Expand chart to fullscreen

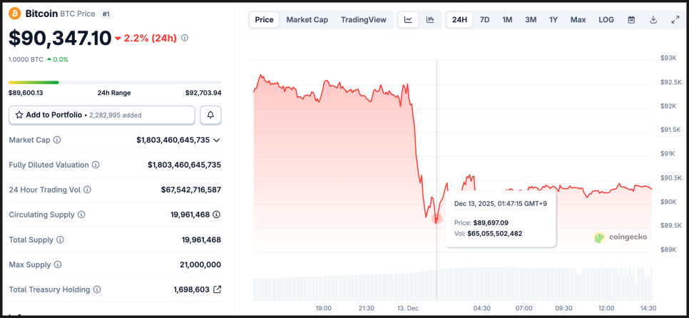click(675, 20)
